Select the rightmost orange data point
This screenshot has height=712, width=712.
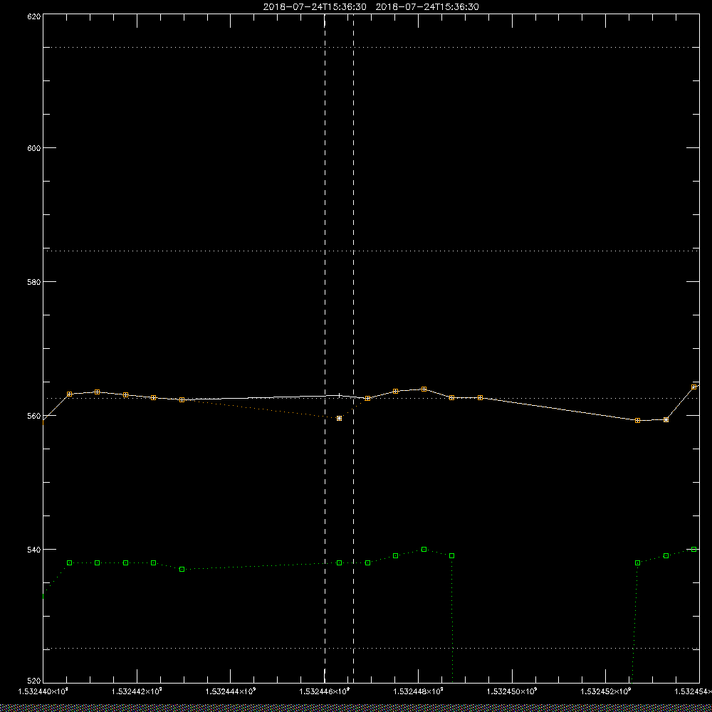pos(693,387)
